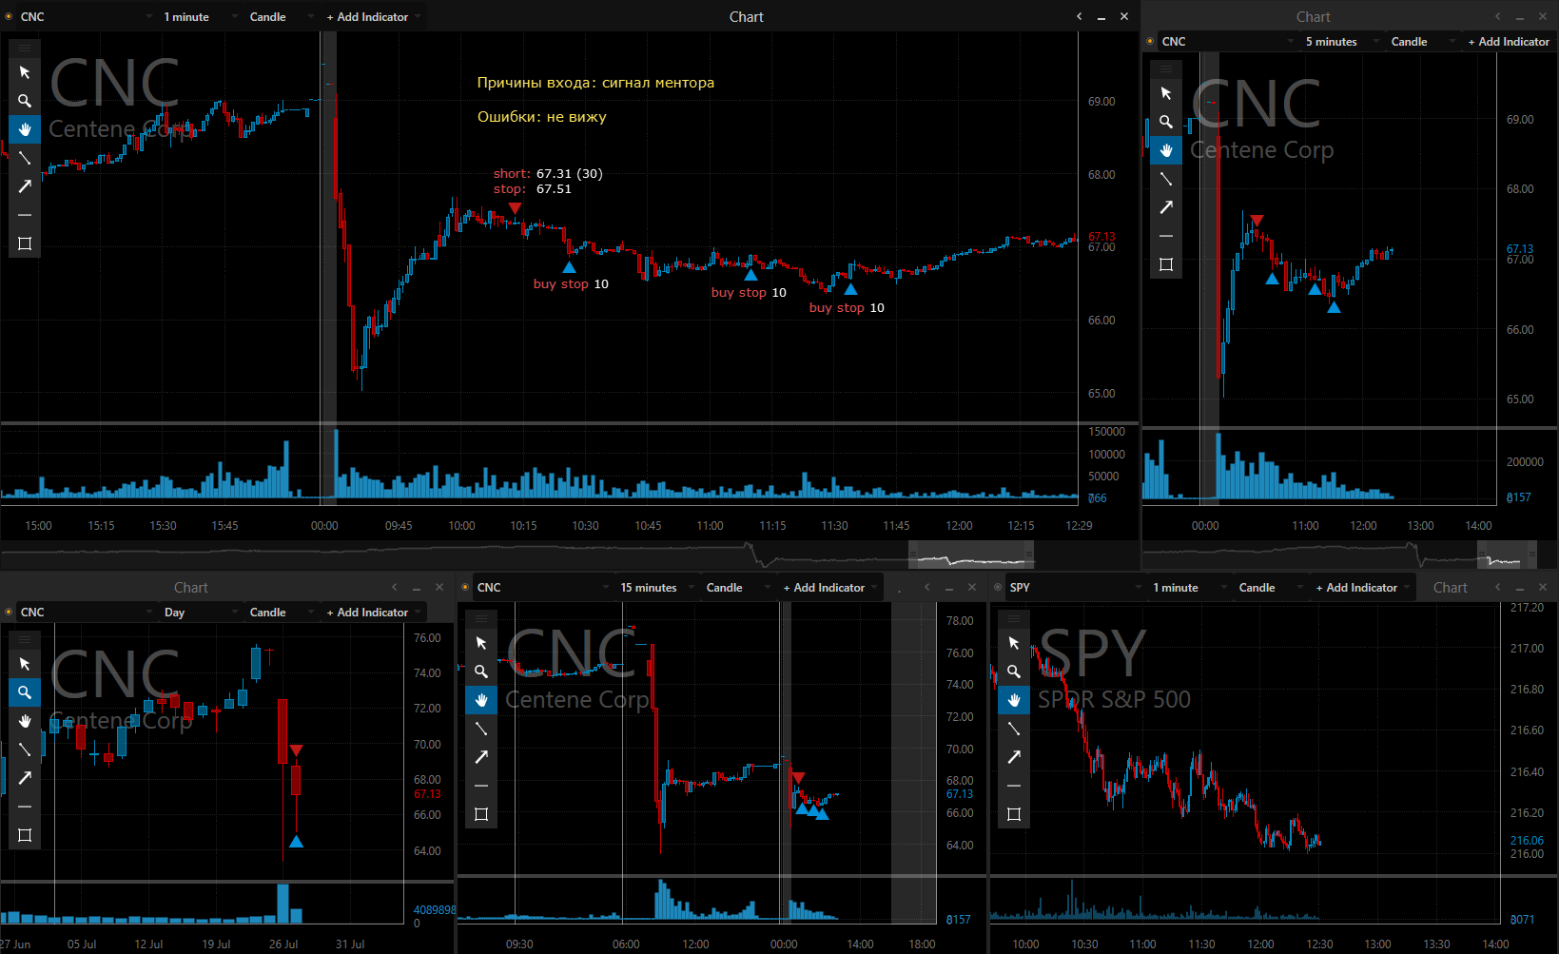Click the 216.06 price label on the SPY axis

coord(1527,840)
